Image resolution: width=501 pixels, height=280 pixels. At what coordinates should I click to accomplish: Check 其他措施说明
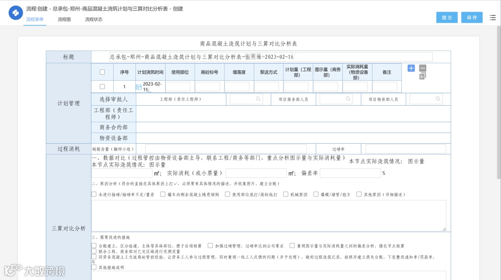click(x=94, y=267)
